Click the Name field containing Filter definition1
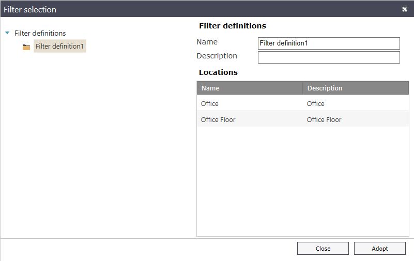Viewport: 414px width, 261px height. (329, 43)
